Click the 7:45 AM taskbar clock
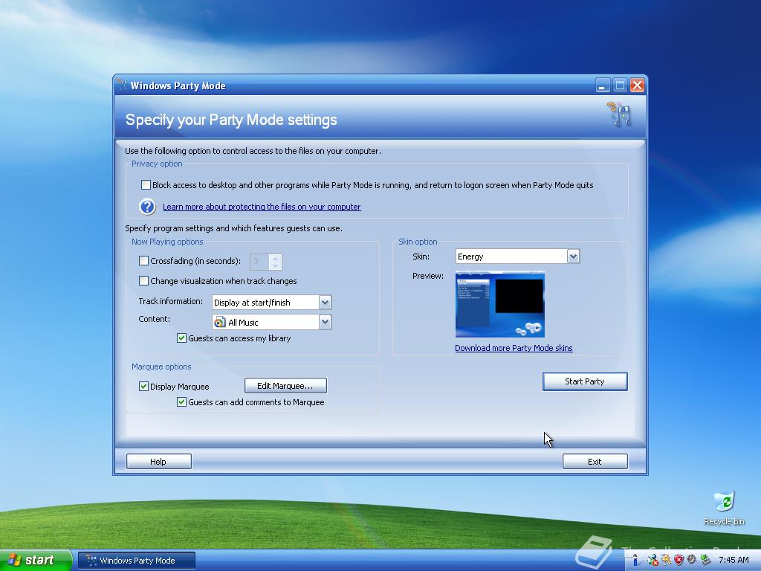This screenshot has height=571, width=761. click(734, 560)
